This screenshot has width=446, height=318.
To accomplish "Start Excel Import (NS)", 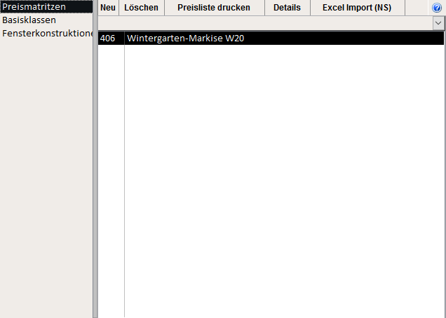I will (x=357, y=8).
